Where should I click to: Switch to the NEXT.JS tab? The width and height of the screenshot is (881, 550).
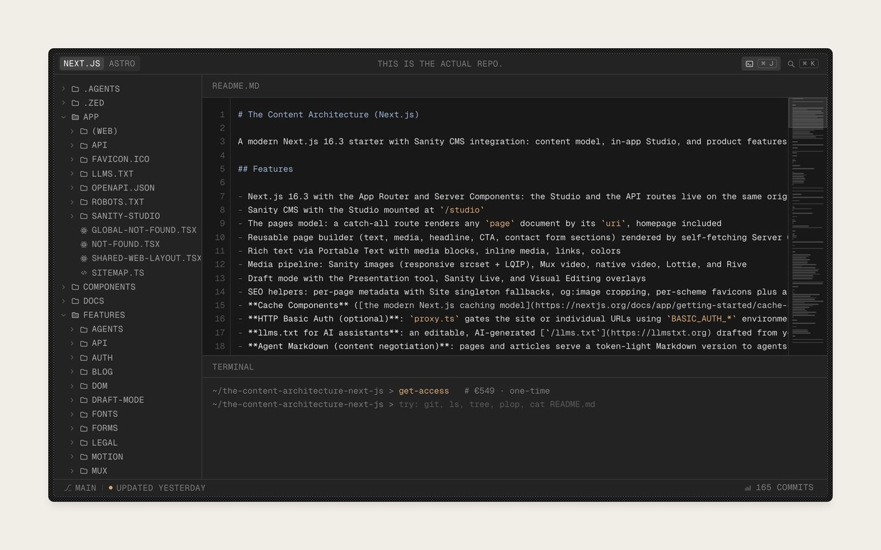82,64
